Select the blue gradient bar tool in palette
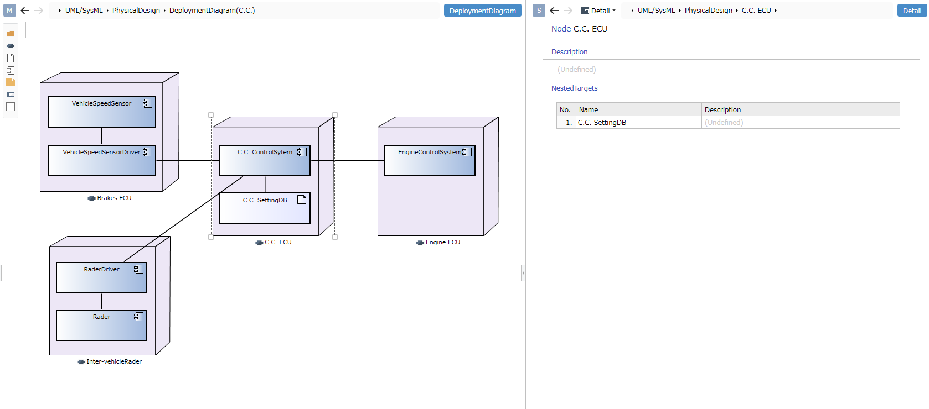Image resolution: width=929 pixels, height=409 pixels. (x=11, y=95)
